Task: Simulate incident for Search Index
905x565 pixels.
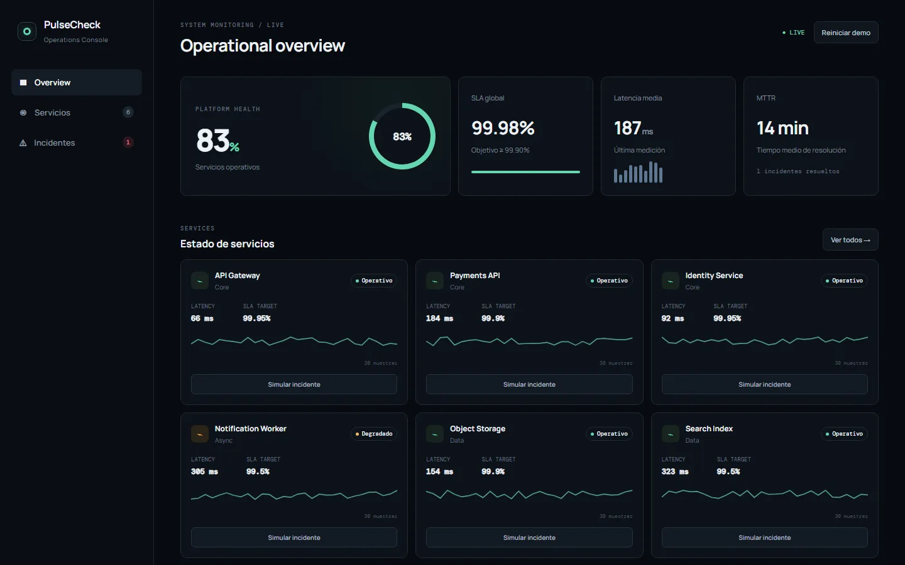Action: [765, 537]
